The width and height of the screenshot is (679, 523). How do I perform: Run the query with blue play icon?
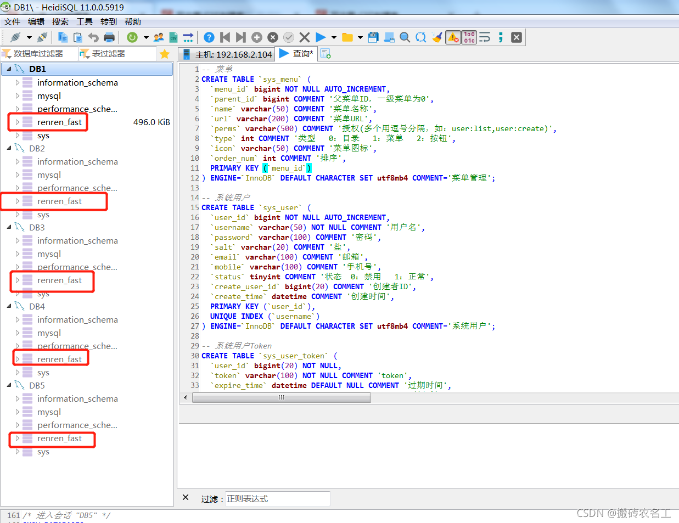[x=321, y=37]
